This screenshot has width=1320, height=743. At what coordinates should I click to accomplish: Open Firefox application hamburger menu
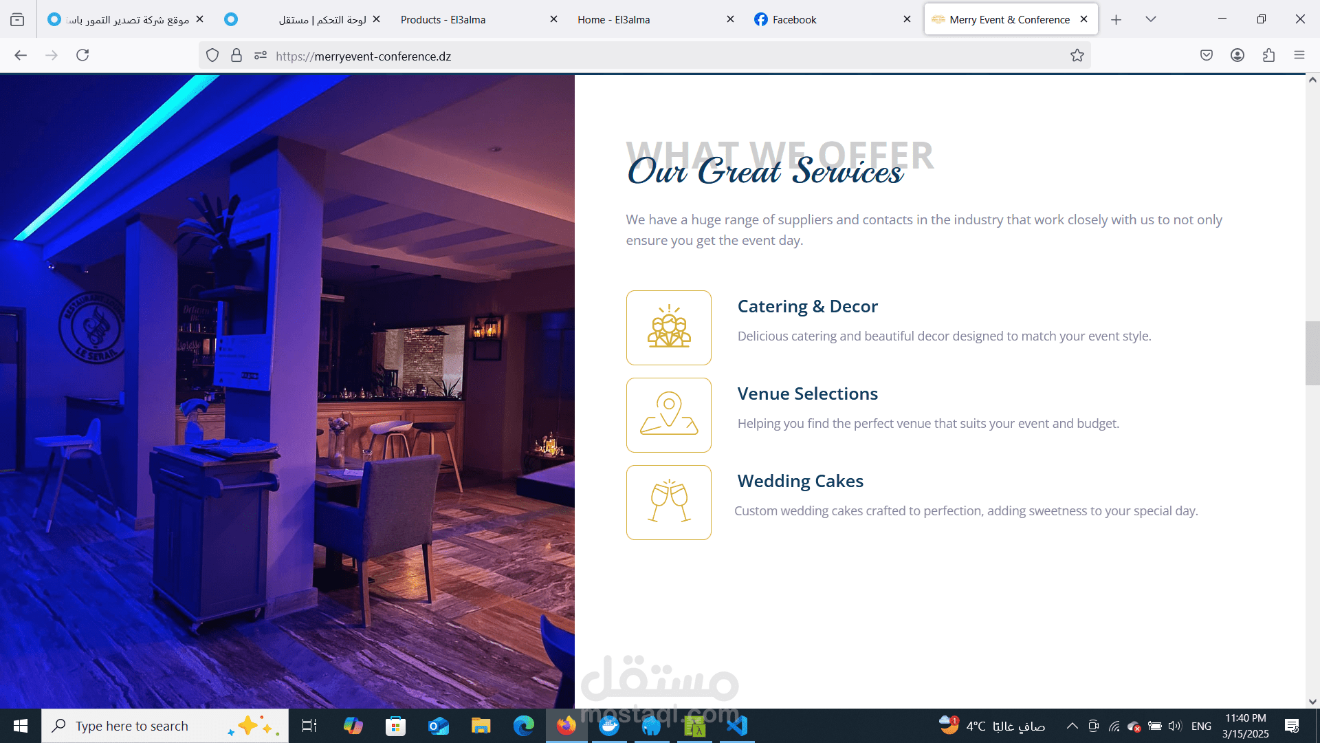coord(1299,56)
